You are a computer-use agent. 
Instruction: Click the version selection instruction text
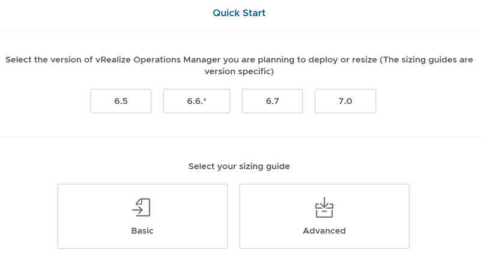239,65
